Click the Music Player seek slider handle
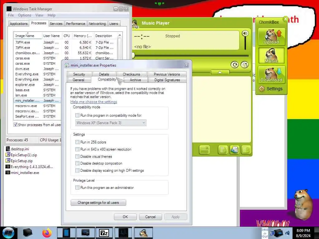The height and width of the screenshot is (239, 319). tap(133, 55)
